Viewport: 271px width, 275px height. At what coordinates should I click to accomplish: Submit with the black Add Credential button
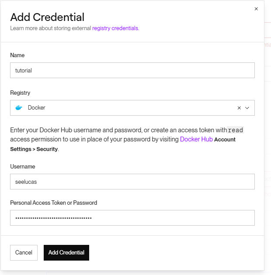pyautogui.click(x=66, y=253)
